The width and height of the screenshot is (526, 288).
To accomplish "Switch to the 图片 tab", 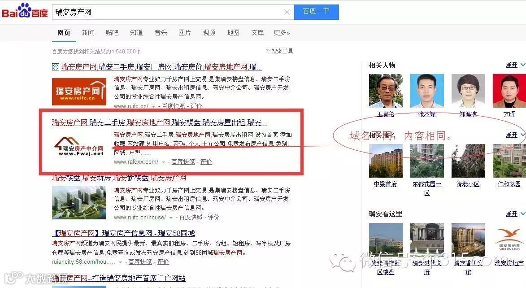I will click(x=184, y=33).
